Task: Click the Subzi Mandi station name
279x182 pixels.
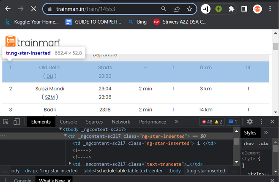Action: pyautogui.click(x=50, y=89)
